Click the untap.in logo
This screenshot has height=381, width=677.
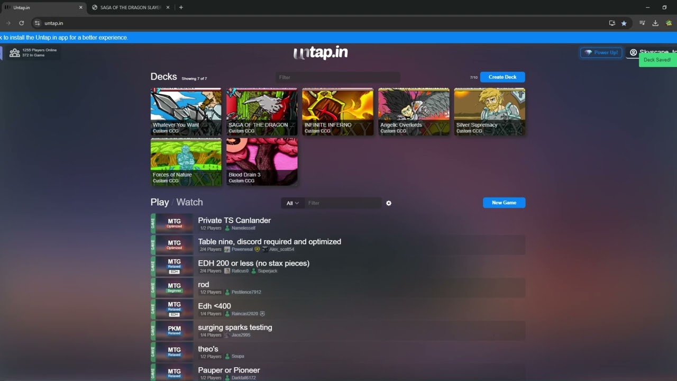point(321,52)
